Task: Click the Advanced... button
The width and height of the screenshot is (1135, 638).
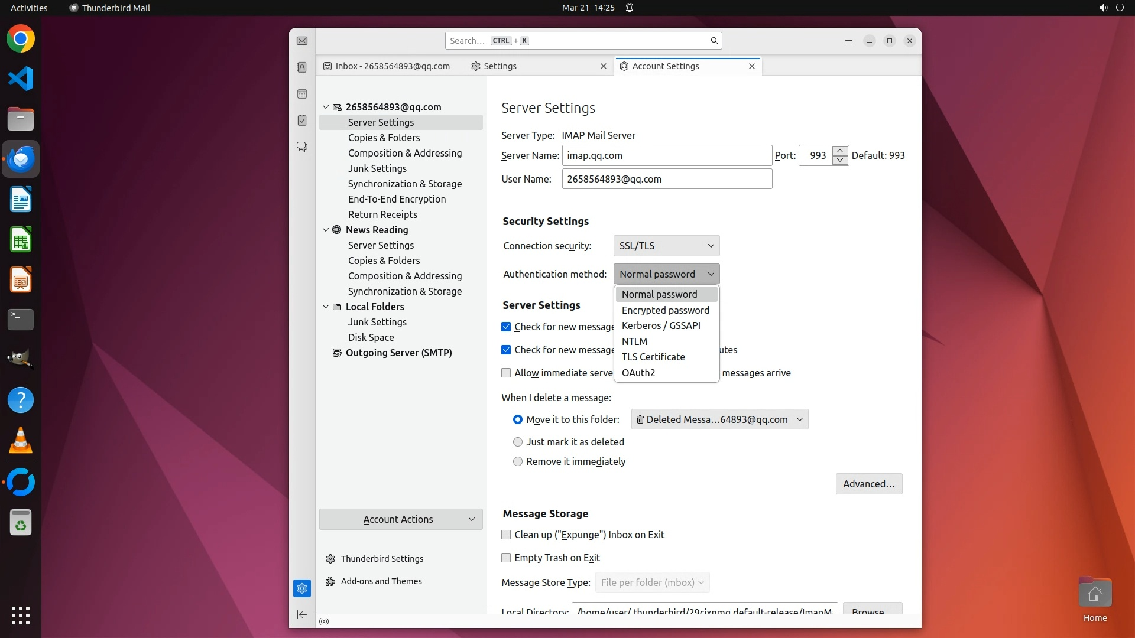Action: click(x=868, y=484)
